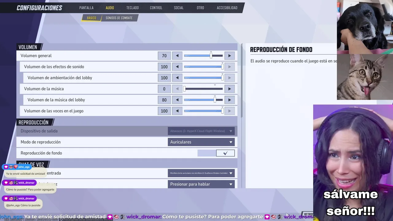
Task: Open the Control settings tab
Action: click(x=156, y=8)
